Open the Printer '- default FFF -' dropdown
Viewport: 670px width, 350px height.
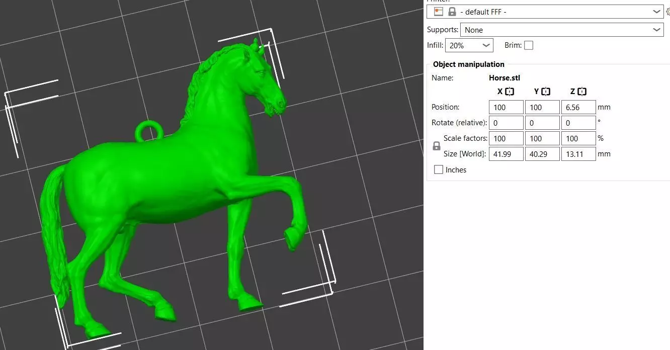click(x=545, y=12)
